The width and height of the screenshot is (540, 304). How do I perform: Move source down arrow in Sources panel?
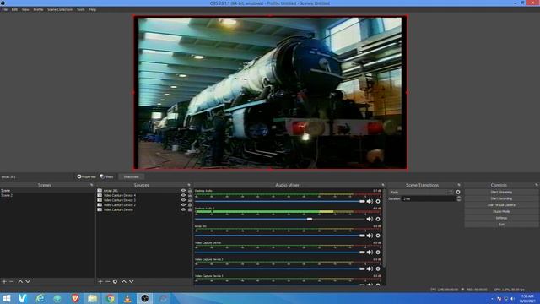coord(132,281)
